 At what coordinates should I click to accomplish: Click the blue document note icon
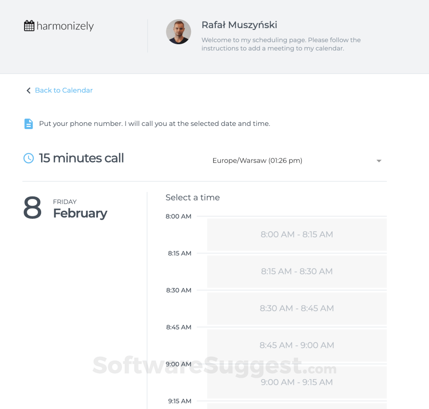[29, 124]
